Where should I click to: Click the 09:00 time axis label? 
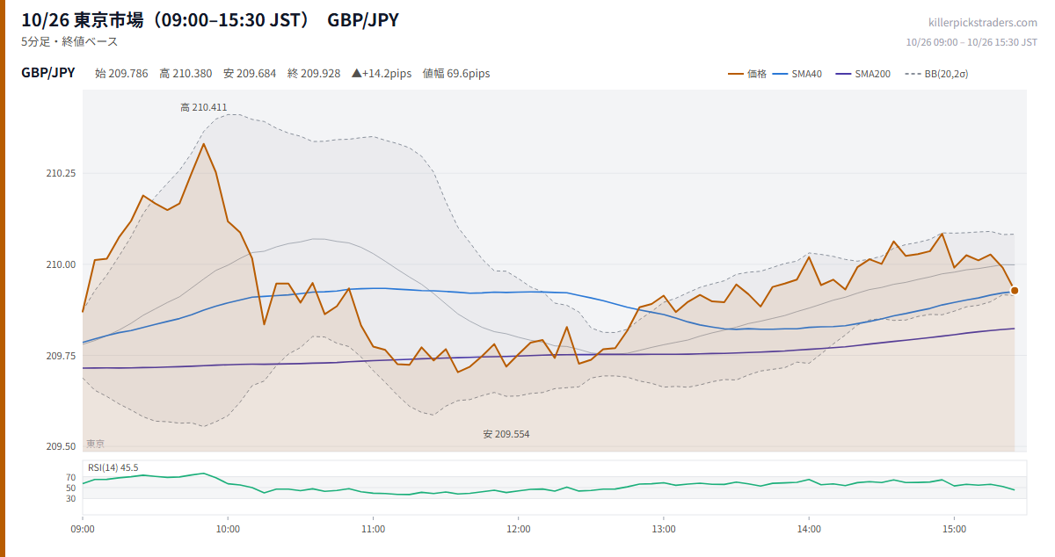[83, 529]
